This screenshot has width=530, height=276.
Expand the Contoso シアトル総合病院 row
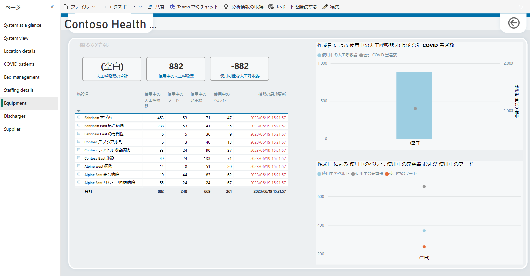(79, 150)
